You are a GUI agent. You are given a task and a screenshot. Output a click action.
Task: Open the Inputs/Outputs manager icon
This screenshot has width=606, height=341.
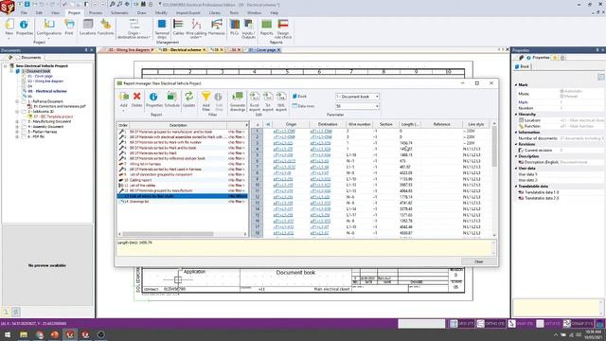tap(248, 25)
